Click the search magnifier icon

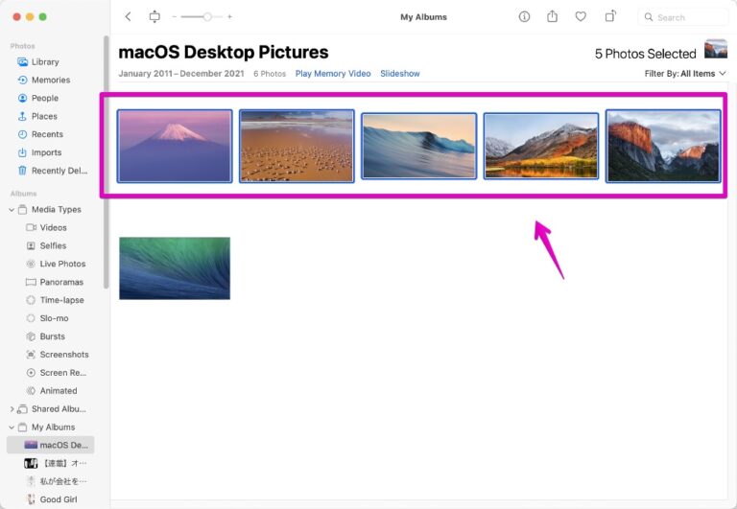tap(649, 17)
